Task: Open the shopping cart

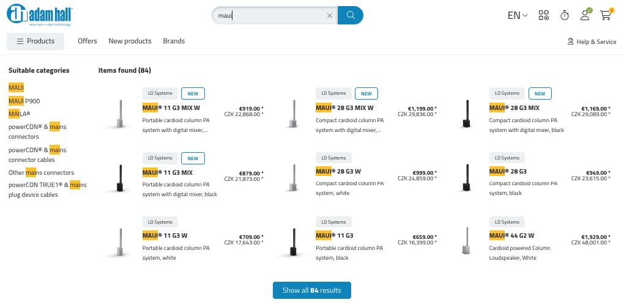Action: click(x=606, y=15)
